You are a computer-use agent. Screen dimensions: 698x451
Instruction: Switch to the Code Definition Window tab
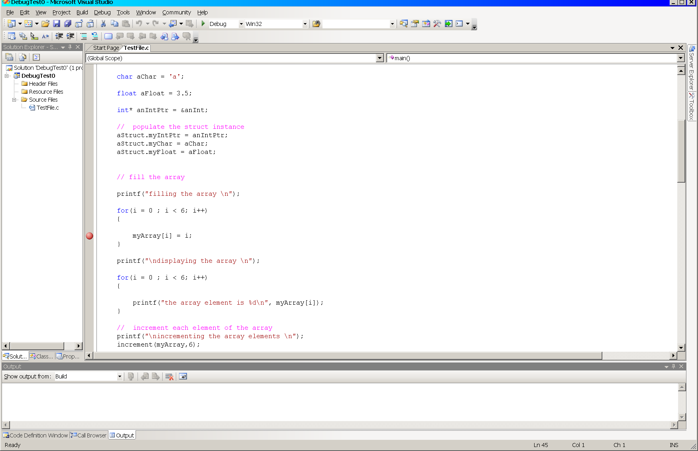click(35, 435)
